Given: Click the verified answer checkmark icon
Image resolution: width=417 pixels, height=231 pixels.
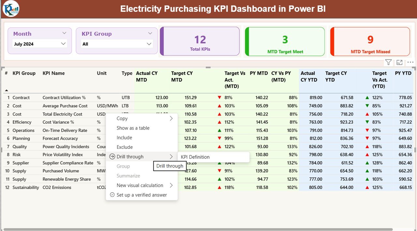Looking at the screenshot, I should pos(112,195).
